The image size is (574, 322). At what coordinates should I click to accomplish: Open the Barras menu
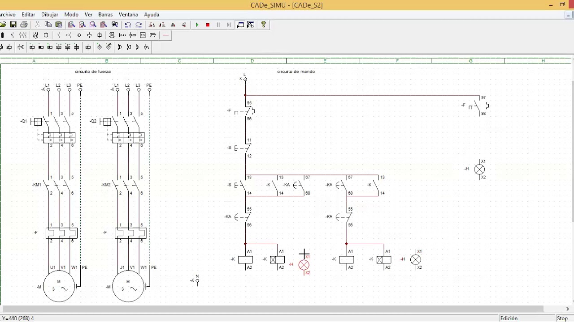105,14
